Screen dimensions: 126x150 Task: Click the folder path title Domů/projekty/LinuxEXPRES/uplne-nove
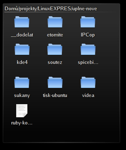coord(51,9)
